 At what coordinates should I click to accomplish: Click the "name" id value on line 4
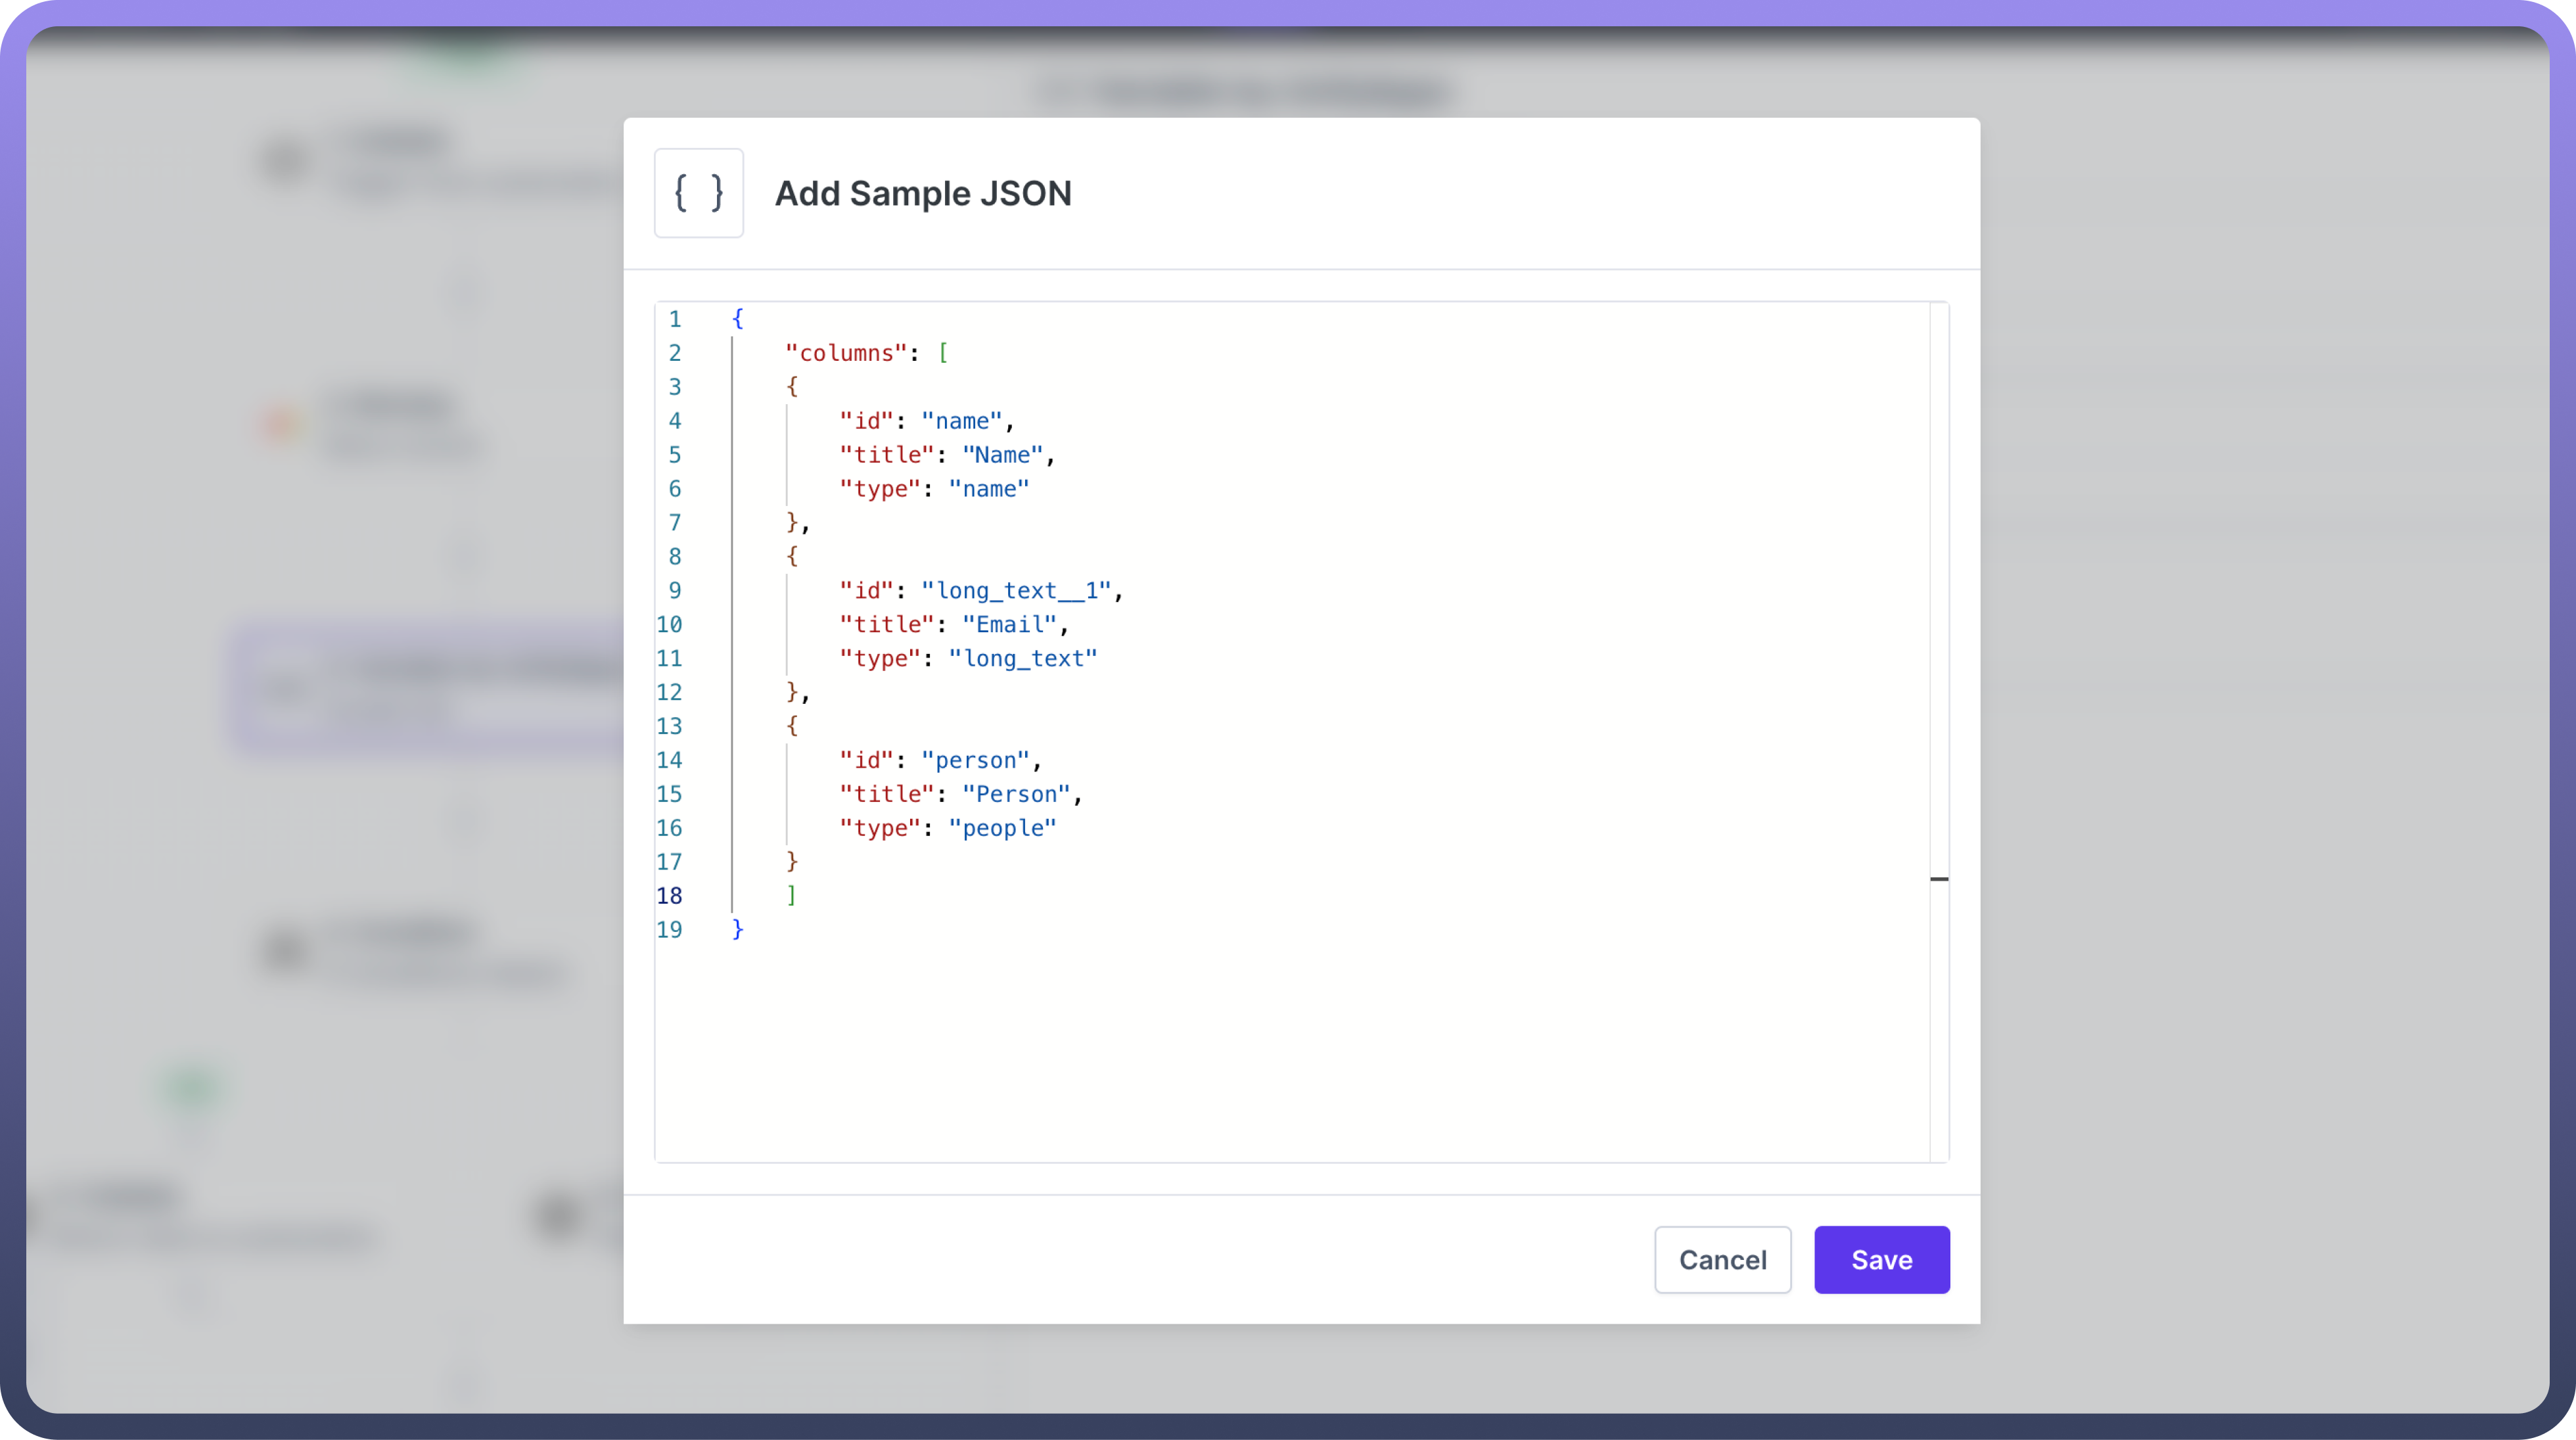coord(961,421)
